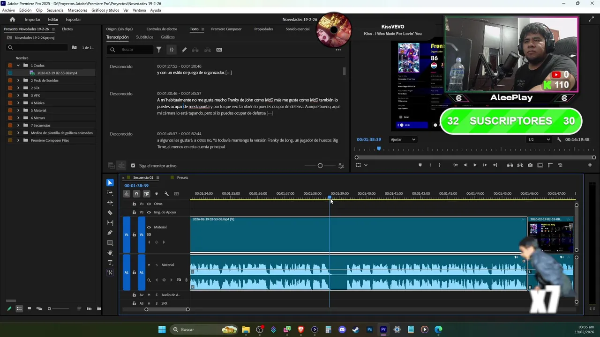Choose the Type tool
Image resolution: width=600 pixels, height=337 pixels.
pyautogui.click(x=110, y=263)
